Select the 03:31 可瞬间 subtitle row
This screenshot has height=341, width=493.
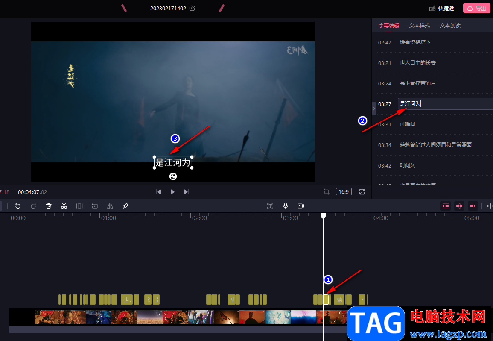tap(434, 124)
